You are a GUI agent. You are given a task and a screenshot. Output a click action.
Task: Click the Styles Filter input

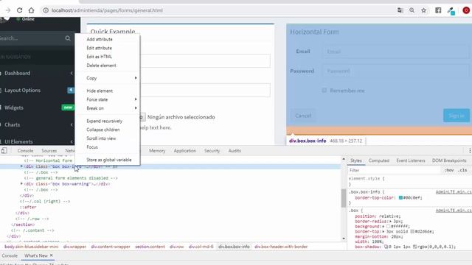(x=395, y=170)
